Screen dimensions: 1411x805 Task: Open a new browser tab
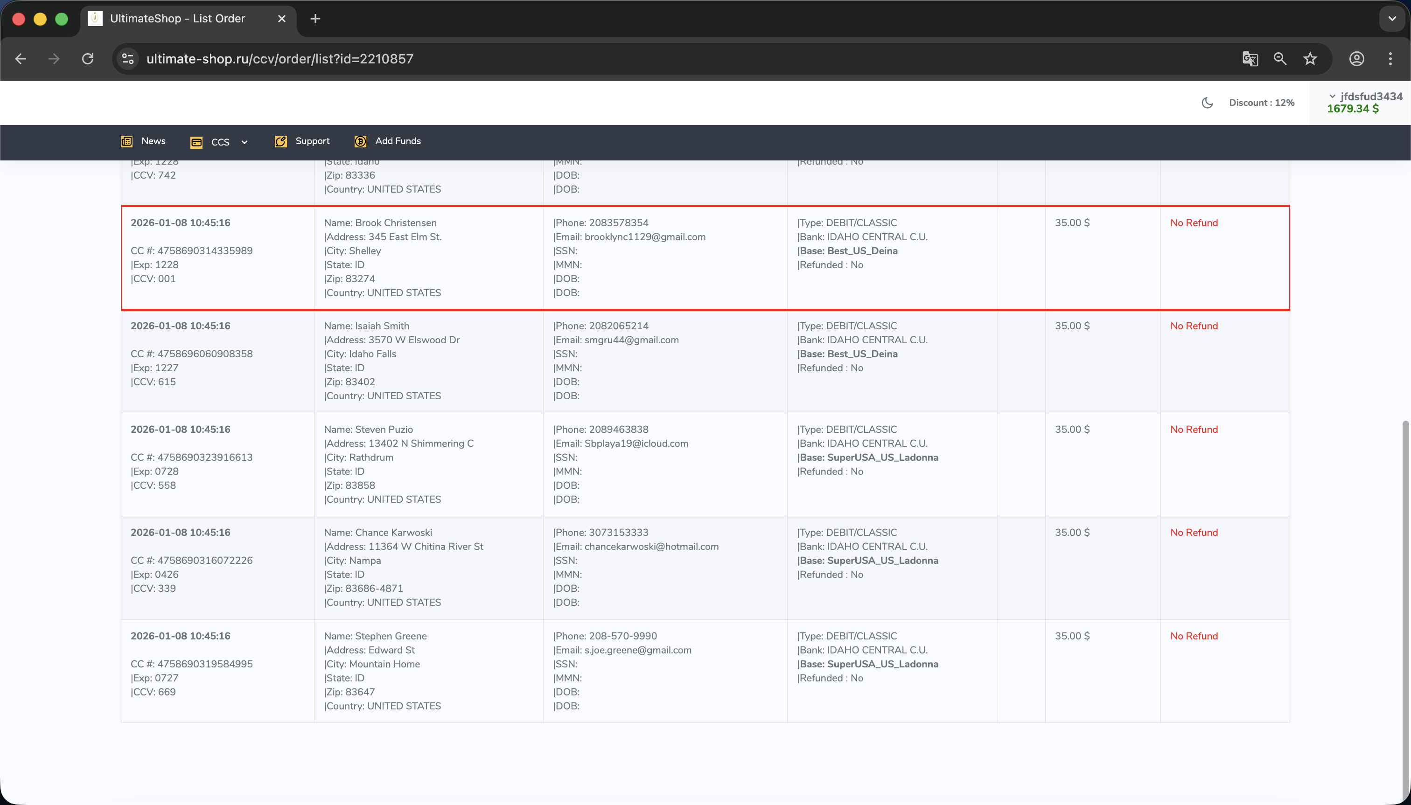[x=315, y=19]
